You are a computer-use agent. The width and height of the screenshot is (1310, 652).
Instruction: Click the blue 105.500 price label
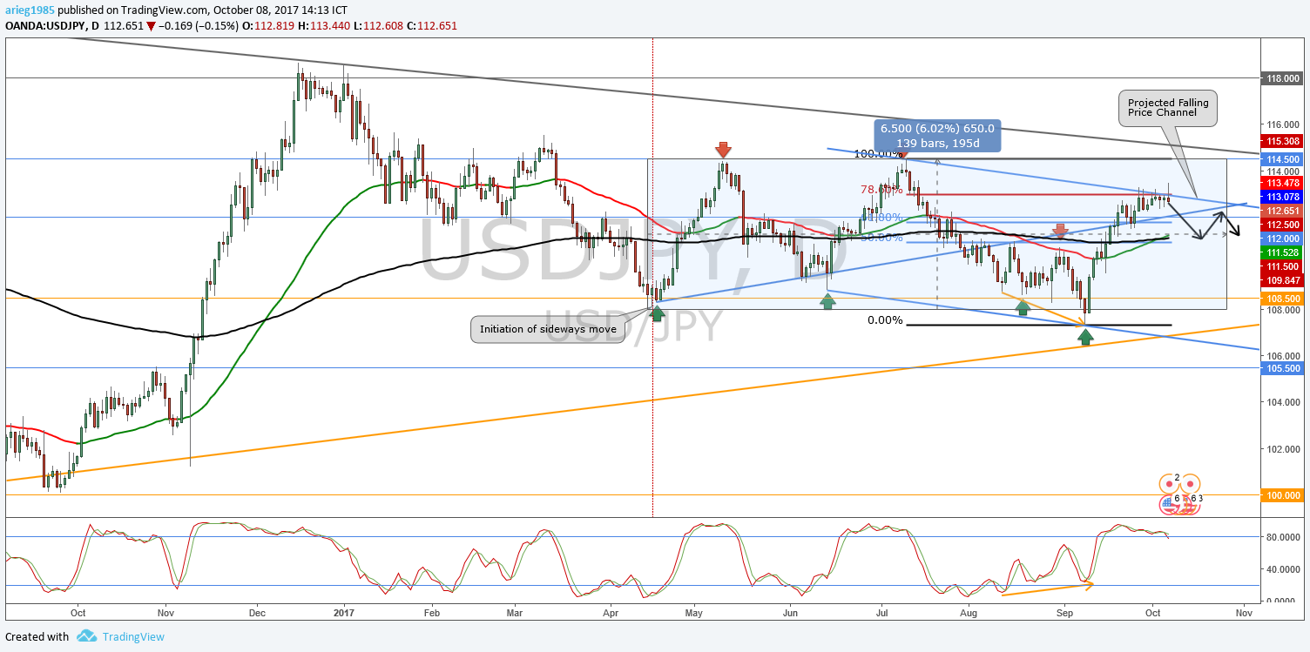pyautogui.click(x=1281, y=368)
